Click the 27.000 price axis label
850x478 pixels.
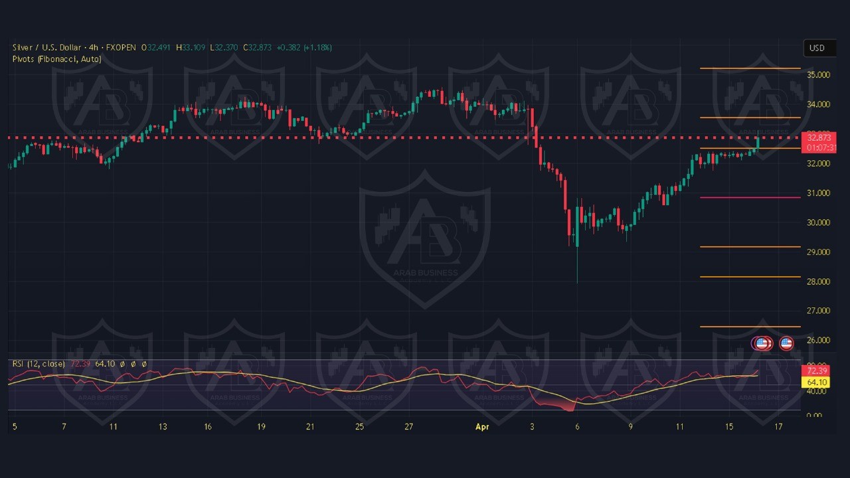click(818, 311)
